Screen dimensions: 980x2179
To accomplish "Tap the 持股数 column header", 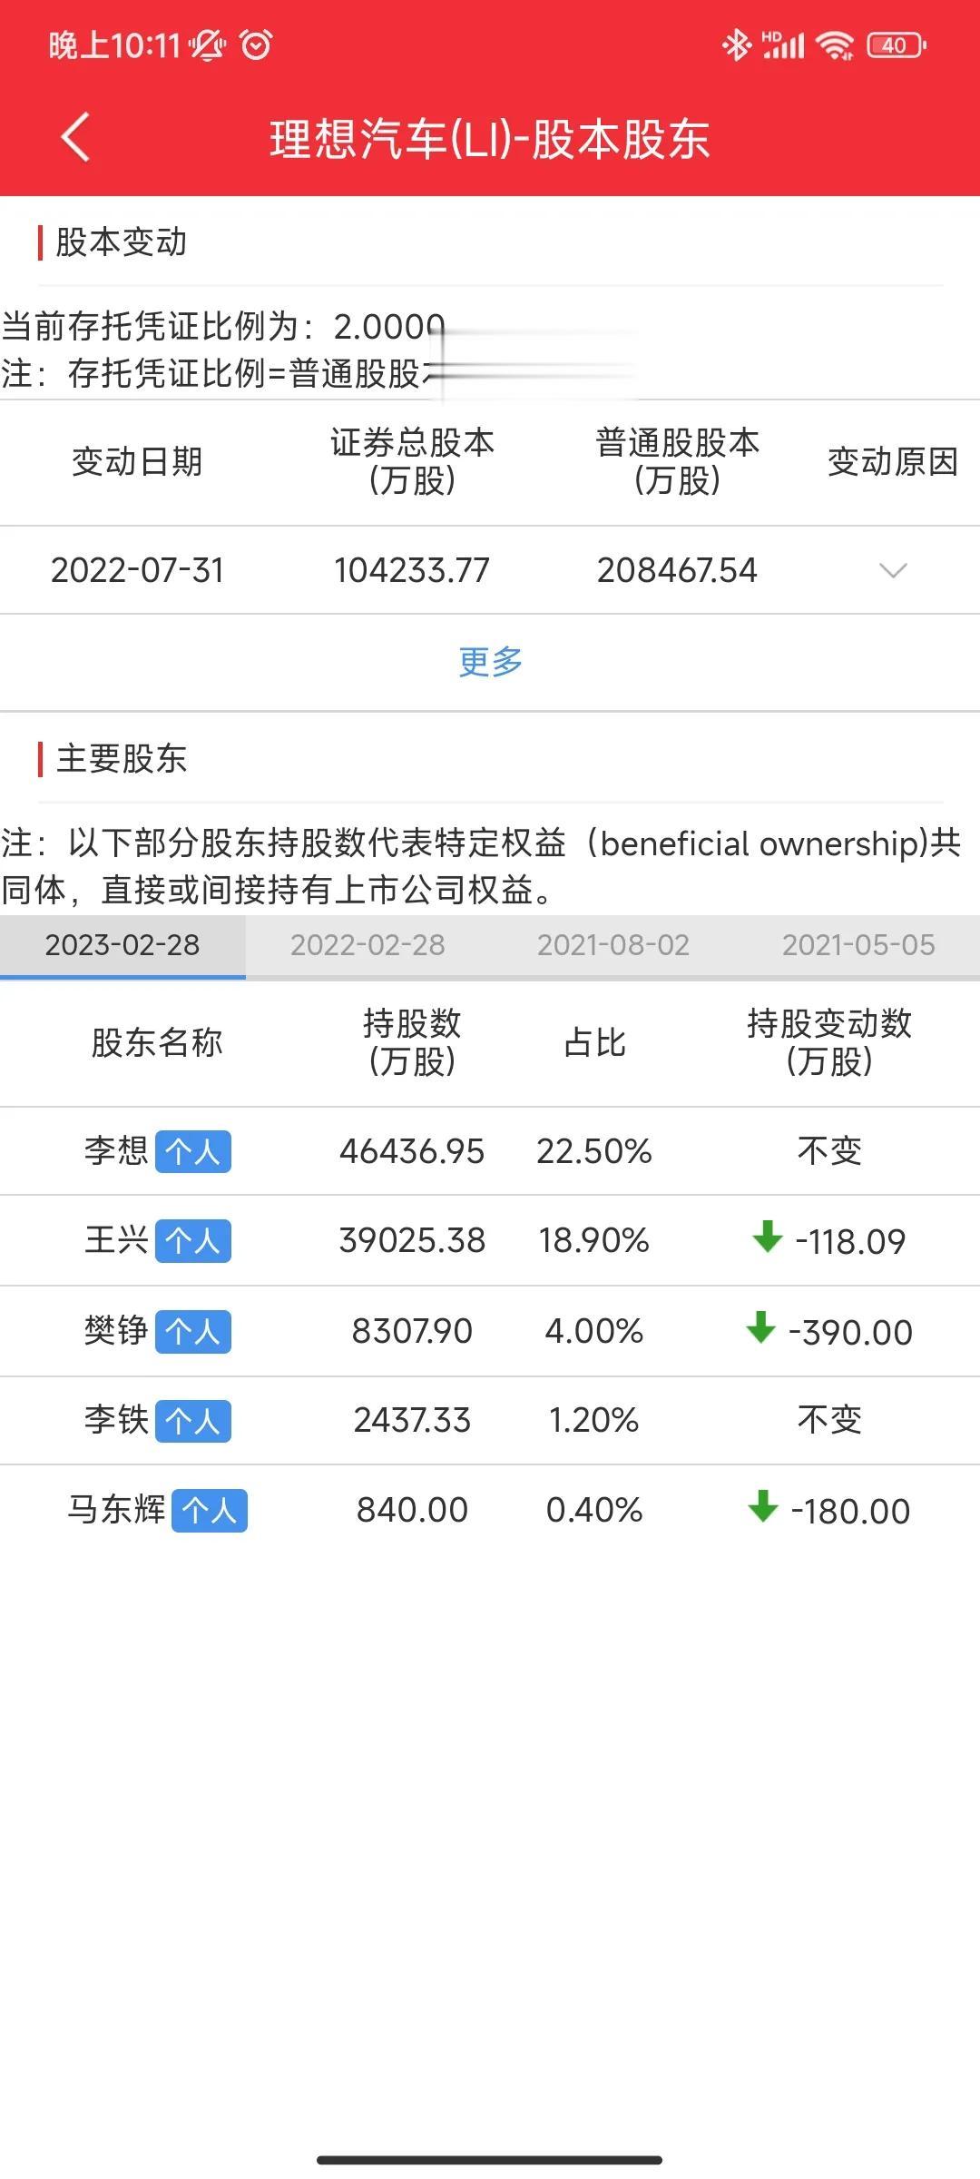I will (x=412, y=1042).
